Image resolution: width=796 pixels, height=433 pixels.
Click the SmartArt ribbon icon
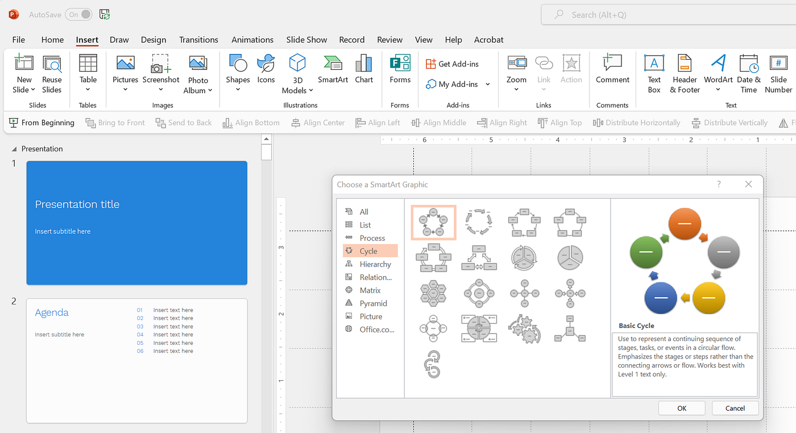(333, 63)
